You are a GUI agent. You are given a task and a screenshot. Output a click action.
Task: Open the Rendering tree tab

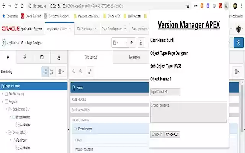[8, 57]
